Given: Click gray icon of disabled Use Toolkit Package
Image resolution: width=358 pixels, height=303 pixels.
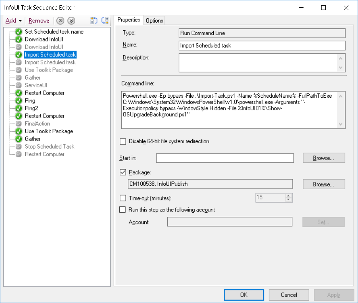Looking at the screenshot, I should click(19, 70).
